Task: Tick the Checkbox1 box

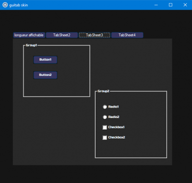Action: (x=105, y=127)
